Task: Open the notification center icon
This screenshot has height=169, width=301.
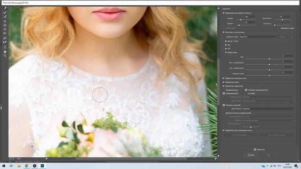Action: [x=296, y=166]
